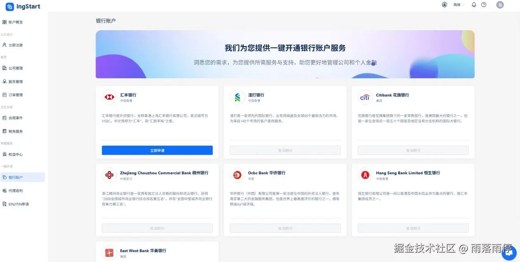This screenshot has height=262, width=520.
Task: Click the Hang Seng Bank logo
Action: coord(365,175)
